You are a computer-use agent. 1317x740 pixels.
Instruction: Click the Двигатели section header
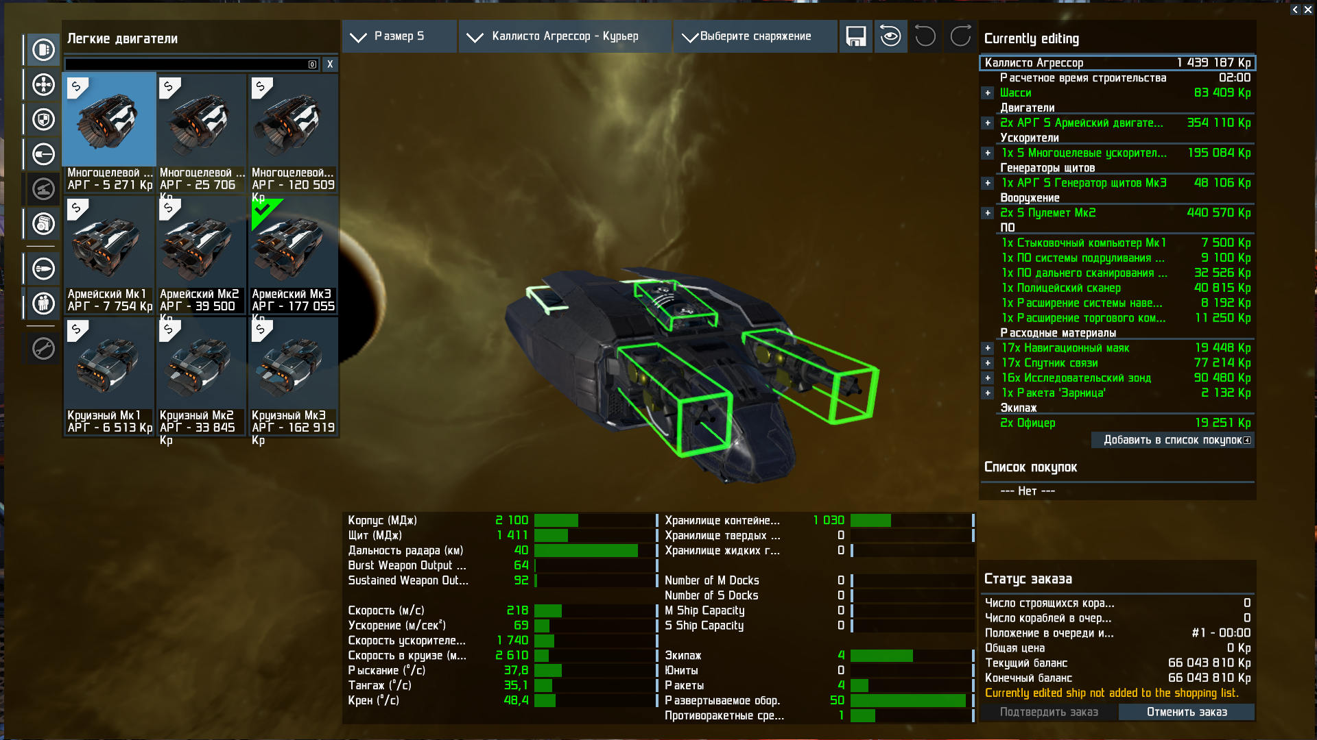(1027, 108)
